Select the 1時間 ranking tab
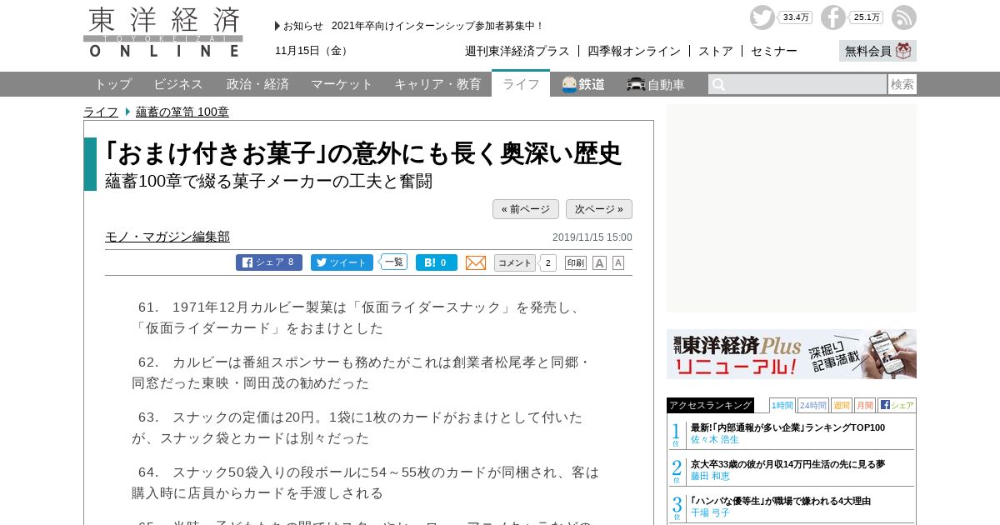The image size is (1000, 525). coord(782,405)
